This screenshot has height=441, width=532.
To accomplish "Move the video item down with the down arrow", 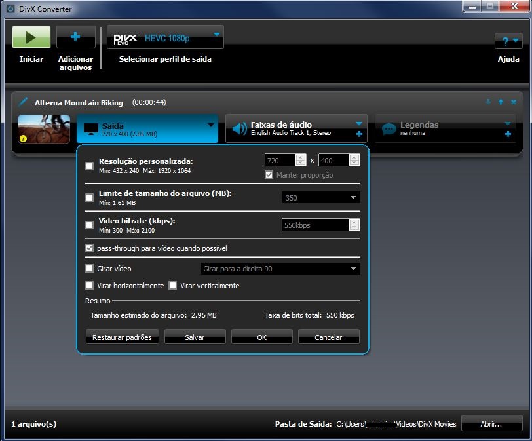I will (489, 102).
